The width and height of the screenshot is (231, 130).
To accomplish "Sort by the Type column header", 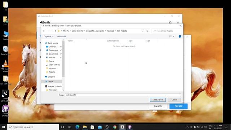I will 131,41.
